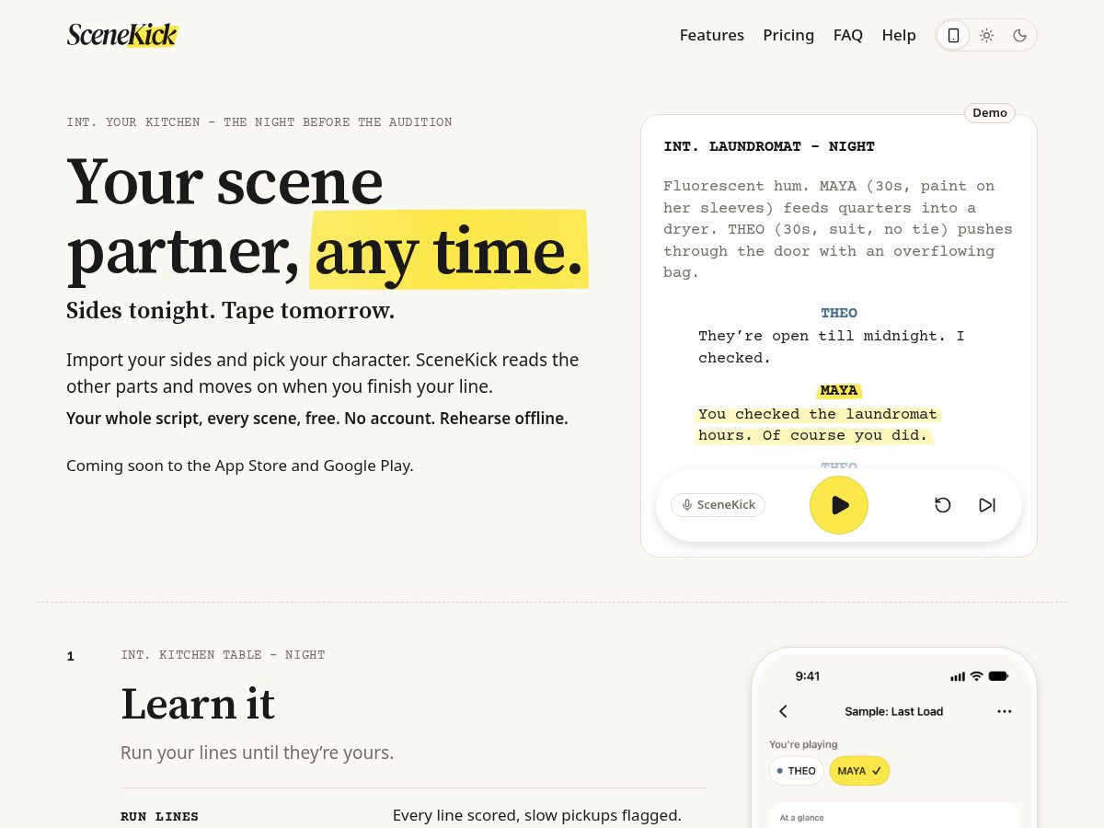Click the "Learn it" section heading
Viewport: 1104px width, 828px height.
point(198,704)
